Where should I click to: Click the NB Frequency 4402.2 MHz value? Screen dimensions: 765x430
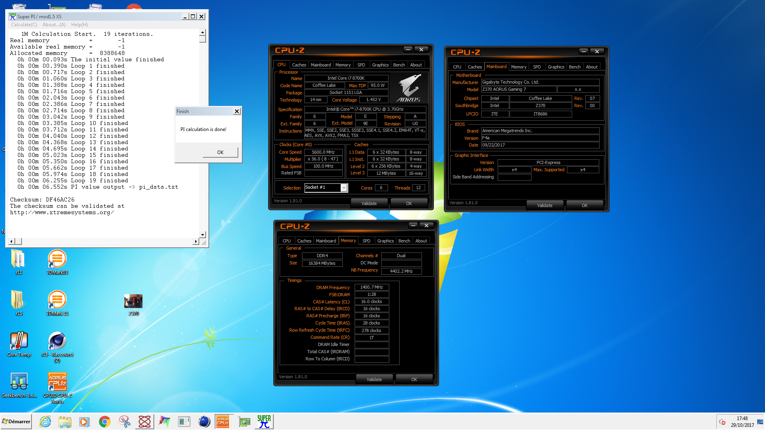click(x=401, y=271)
